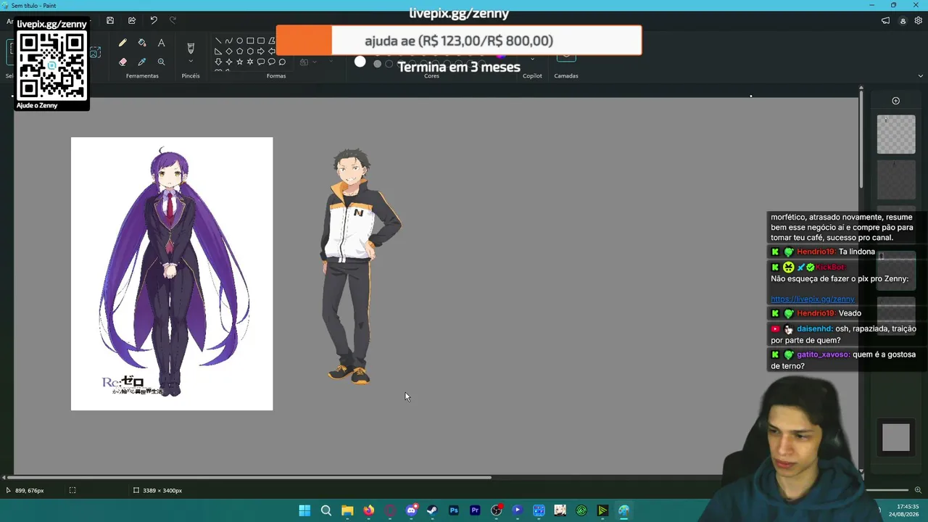Pick the white primary color swatch
Viewport: 928px width, 522px height.
[x=360, y=62]
